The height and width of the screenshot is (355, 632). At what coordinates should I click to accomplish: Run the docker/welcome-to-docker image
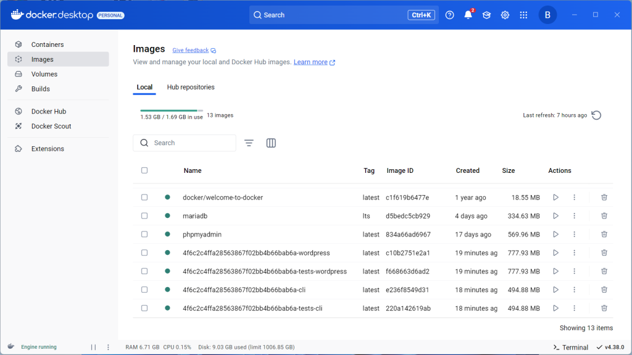pos(555,198)
